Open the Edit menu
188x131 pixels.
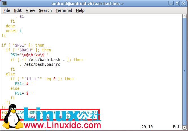pos(18,10)
